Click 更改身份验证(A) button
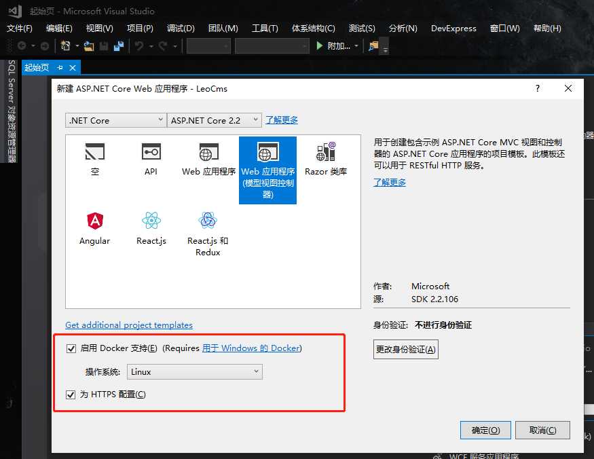 pyautogui.click(x=406, y=350)
